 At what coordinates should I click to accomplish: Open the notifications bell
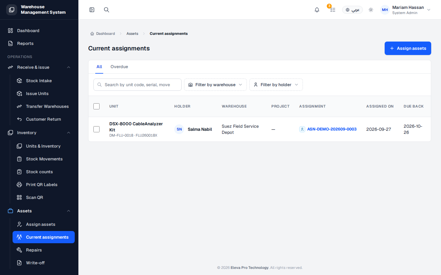coord(317,10)
